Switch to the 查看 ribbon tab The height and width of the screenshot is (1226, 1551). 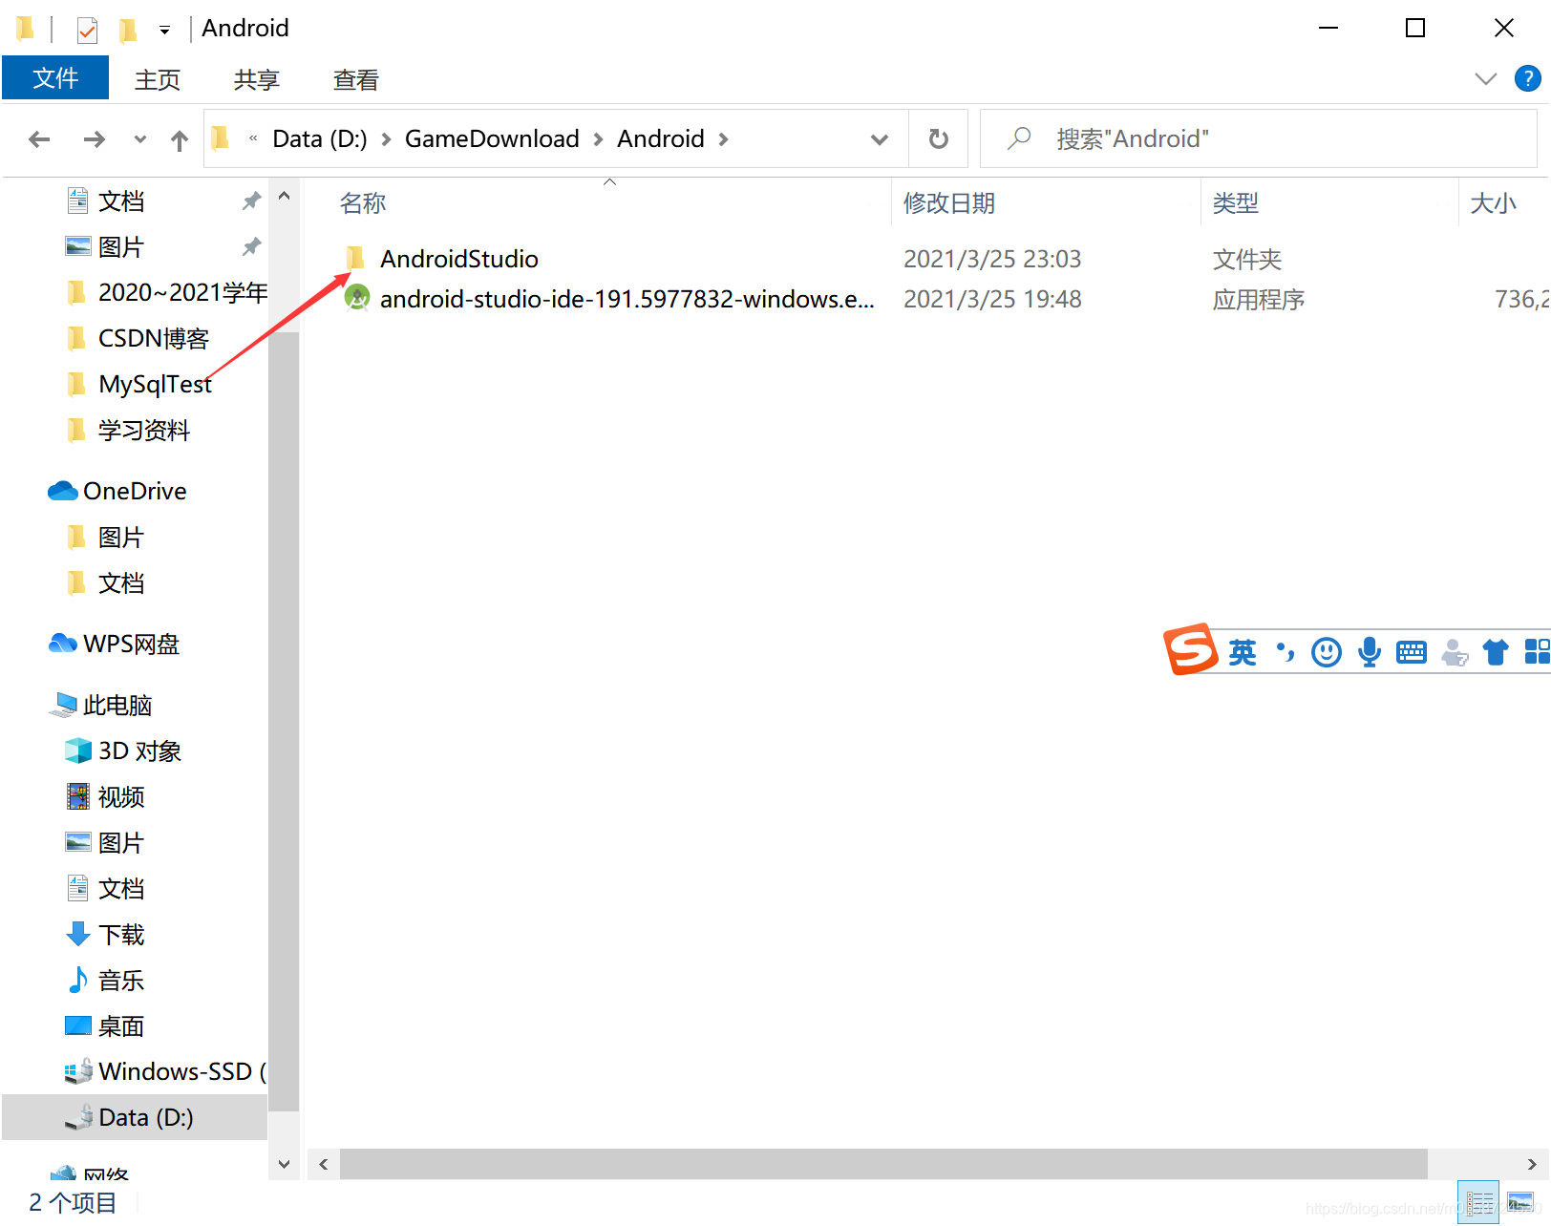[356, 79]
